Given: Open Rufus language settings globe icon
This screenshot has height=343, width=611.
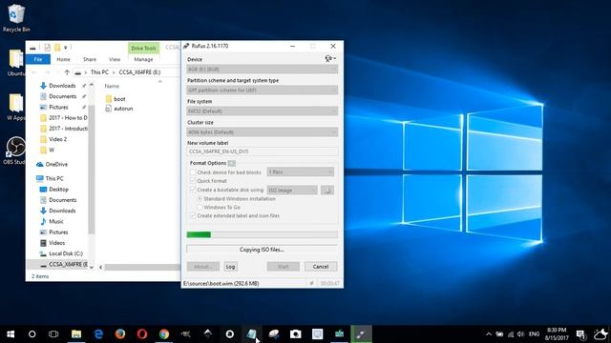Looking at the screenshot, I should coord(330,58).
